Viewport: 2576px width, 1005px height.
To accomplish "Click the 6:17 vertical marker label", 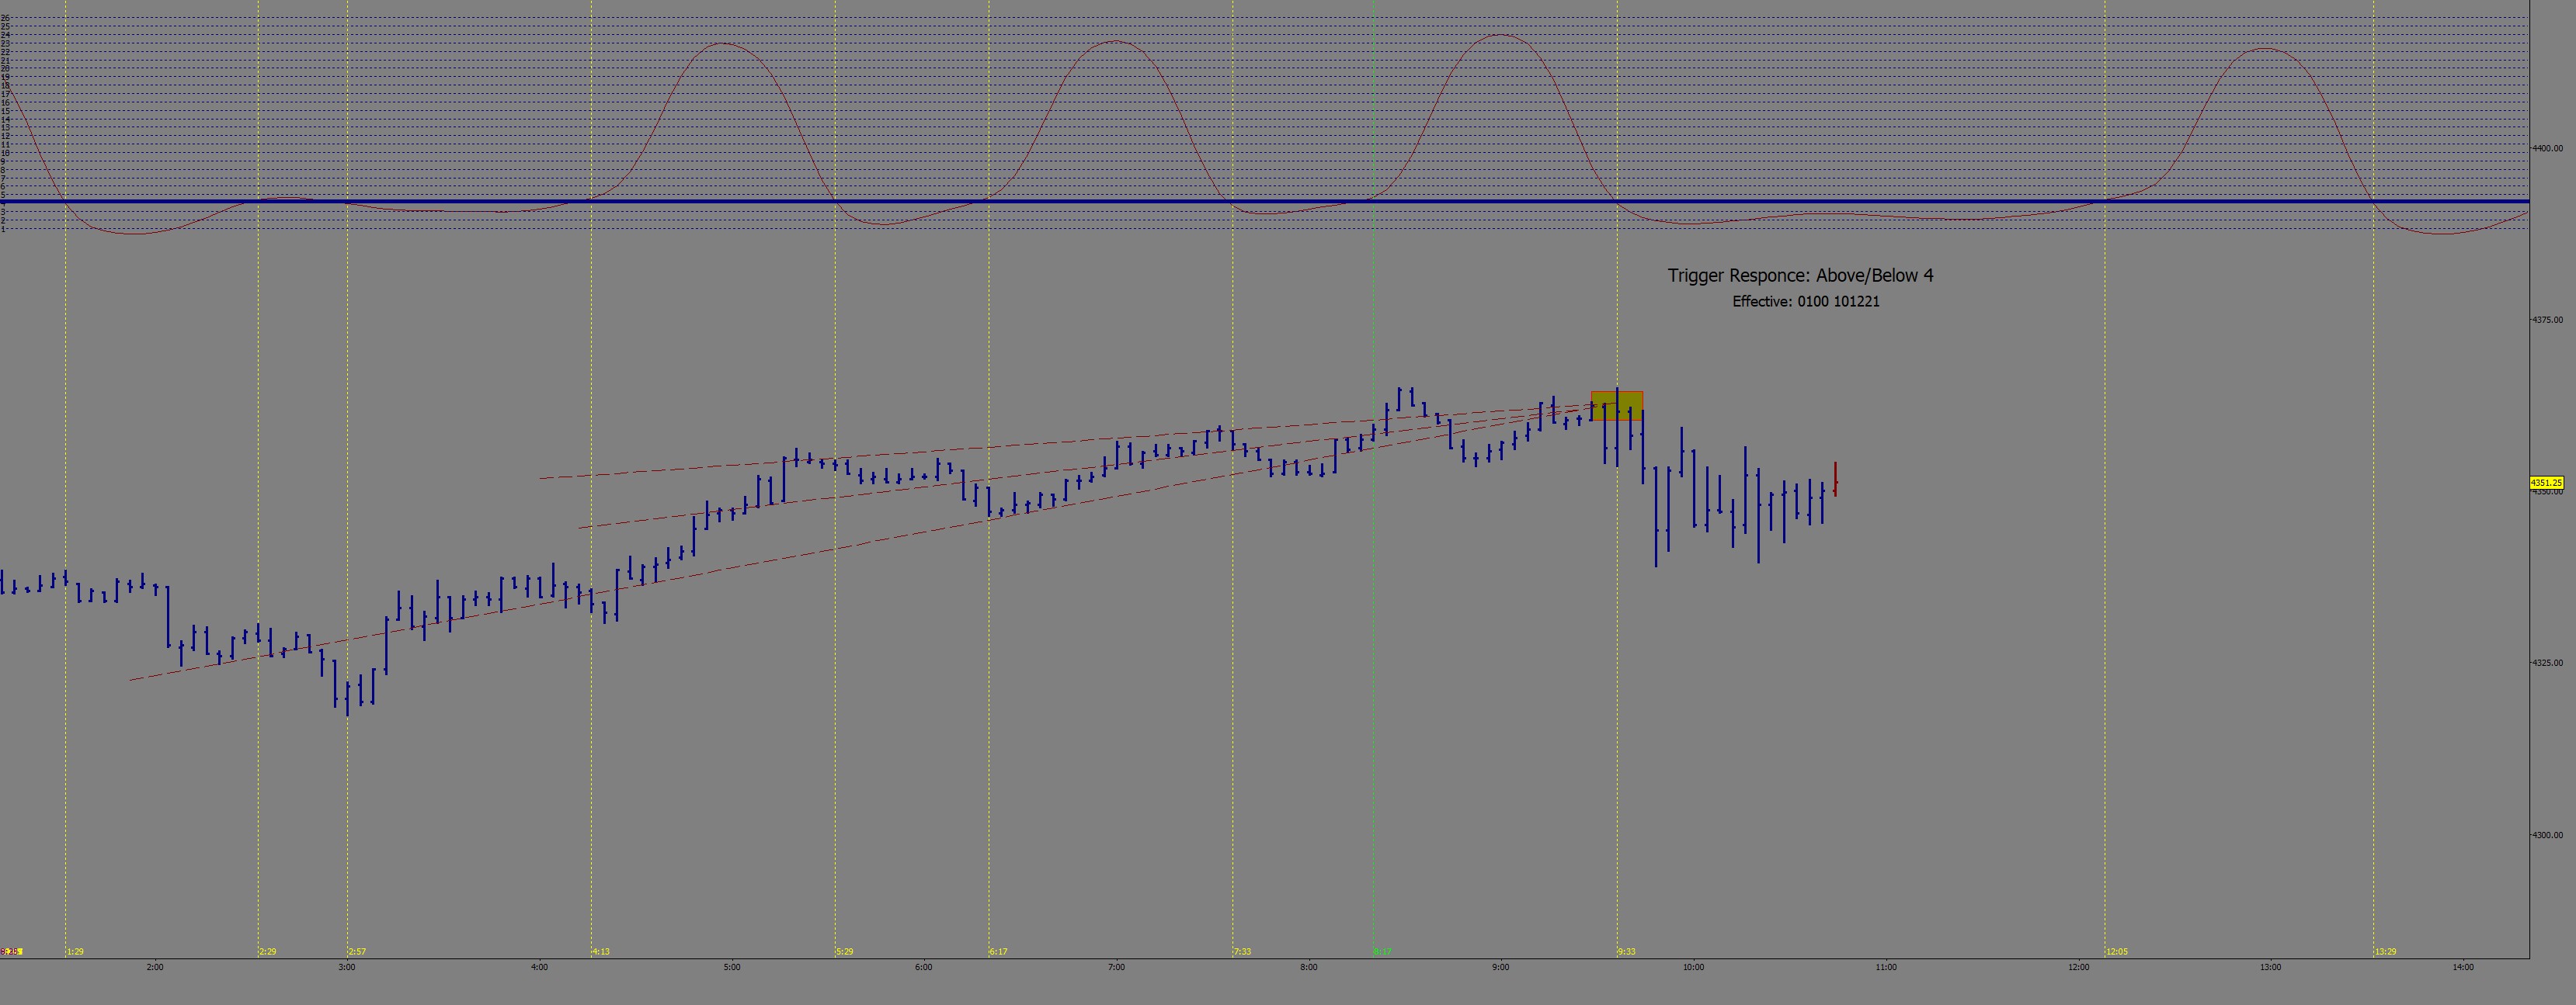I will [999, 951].
